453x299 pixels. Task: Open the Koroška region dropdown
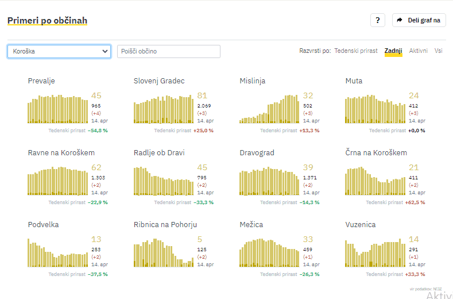coord(59,51)
